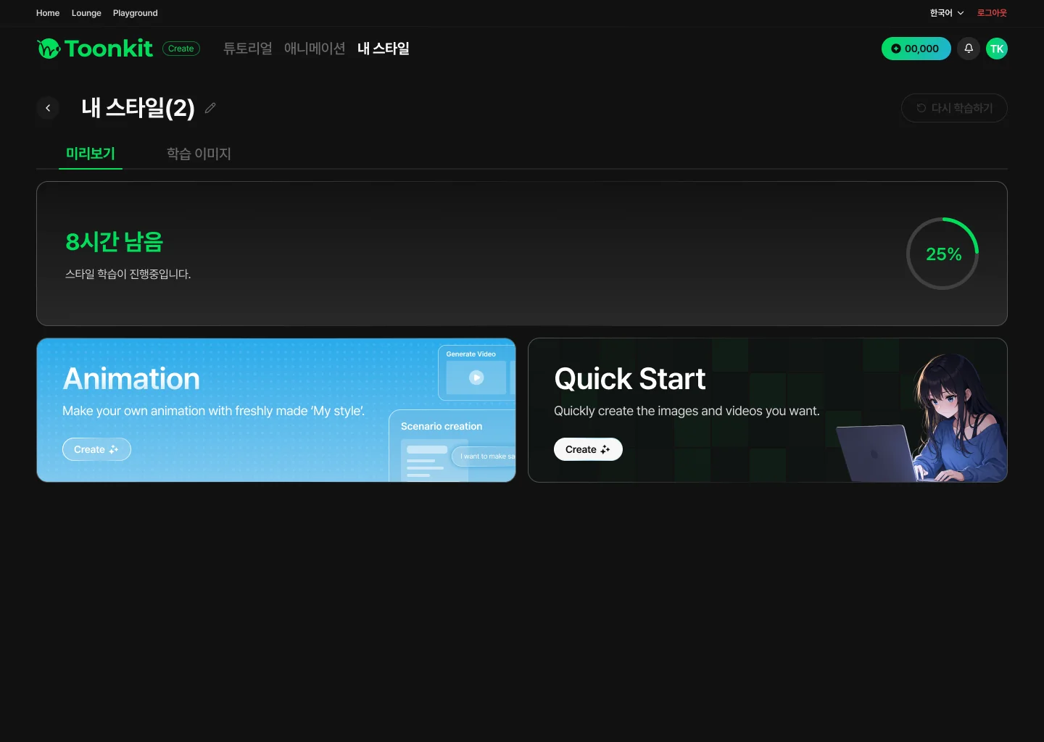Click Create in the Animation card

point(96,449)
